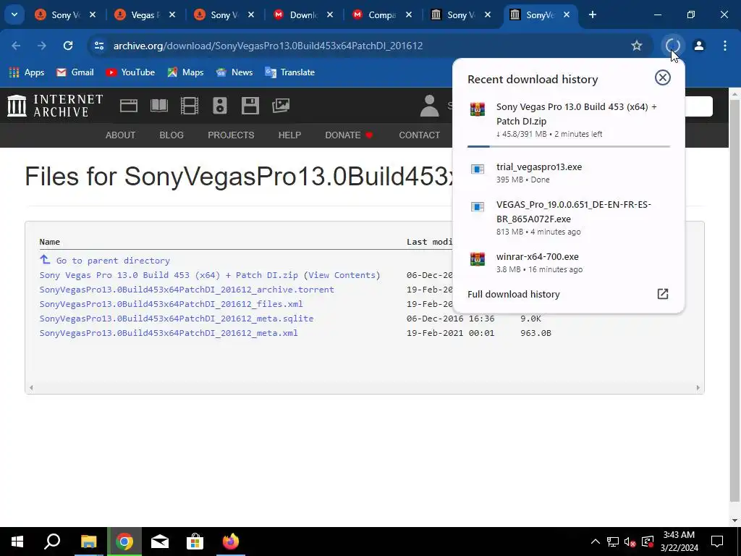
Task: Click BLOG in Internet Archive menu
Action: click(x=172, y=135)
